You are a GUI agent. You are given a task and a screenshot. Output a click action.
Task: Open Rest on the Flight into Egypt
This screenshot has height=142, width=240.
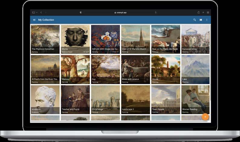click(x=166, y=39)
